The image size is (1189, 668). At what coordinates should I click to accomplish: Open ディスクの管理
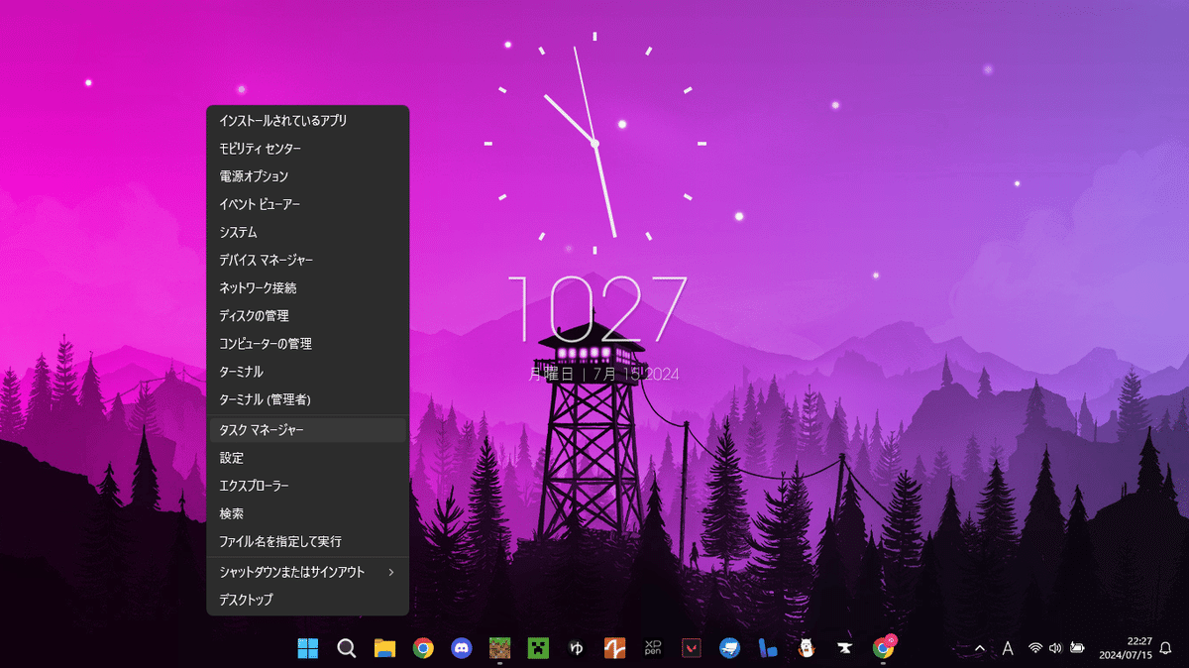pyautogui.click(x=307, y=316)
